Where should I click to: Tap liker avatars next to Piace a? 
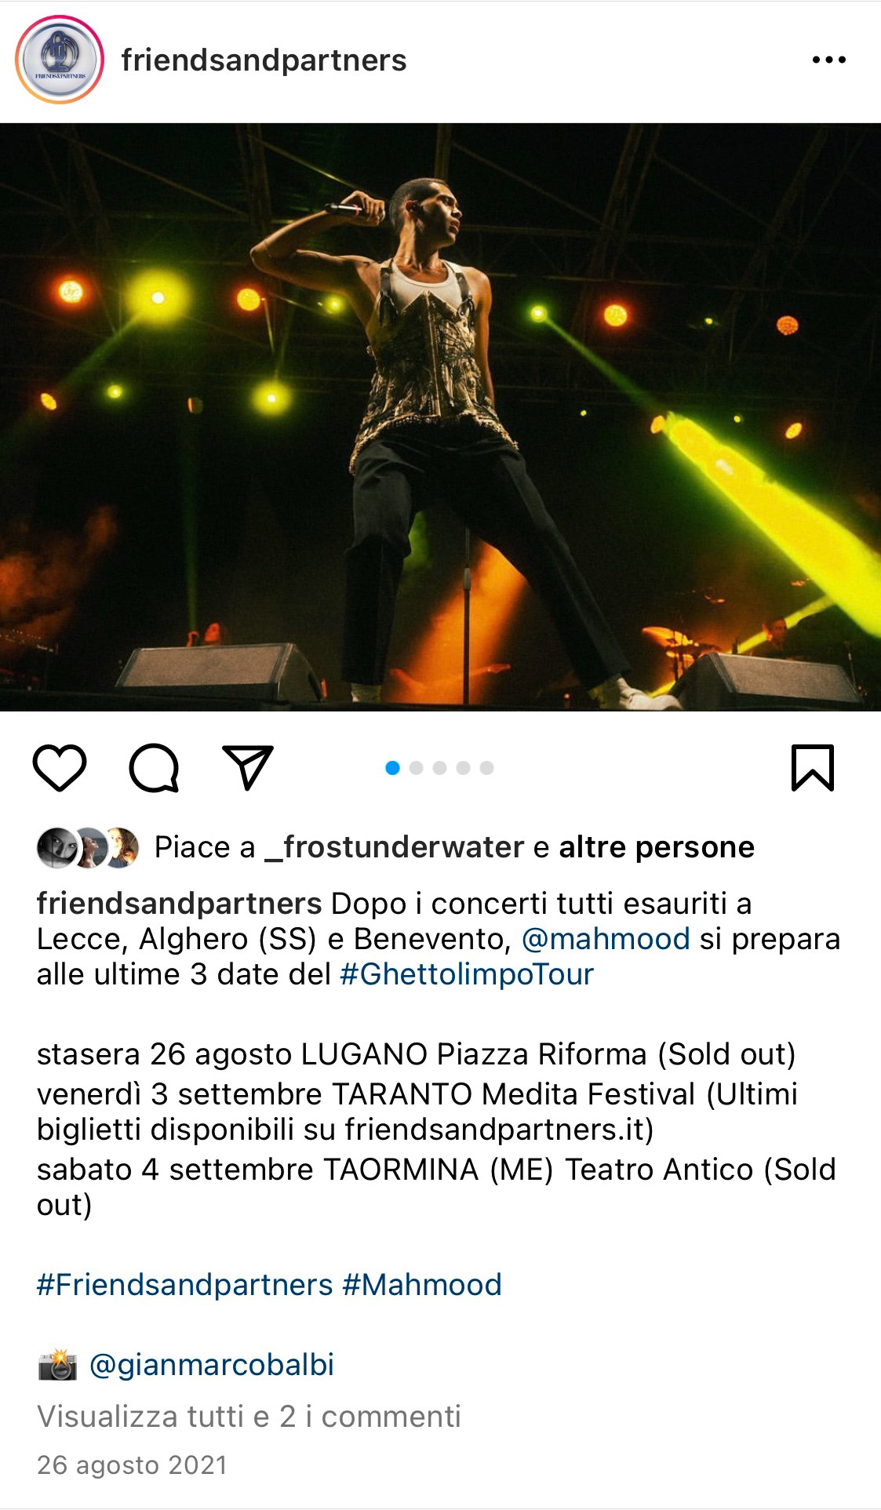[88, 847]
